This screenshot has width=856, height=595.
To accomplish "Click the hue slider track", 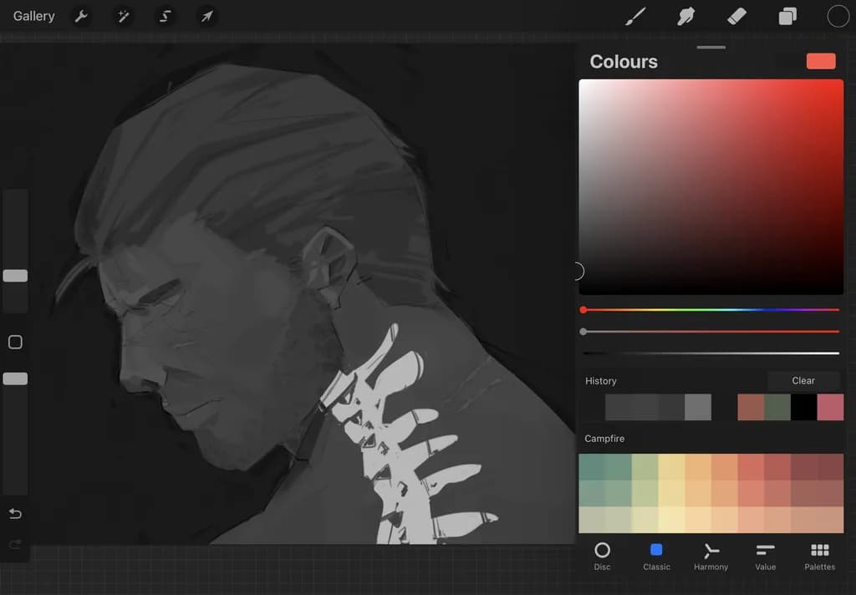I will pyautogui.click(x=711, y=309).
